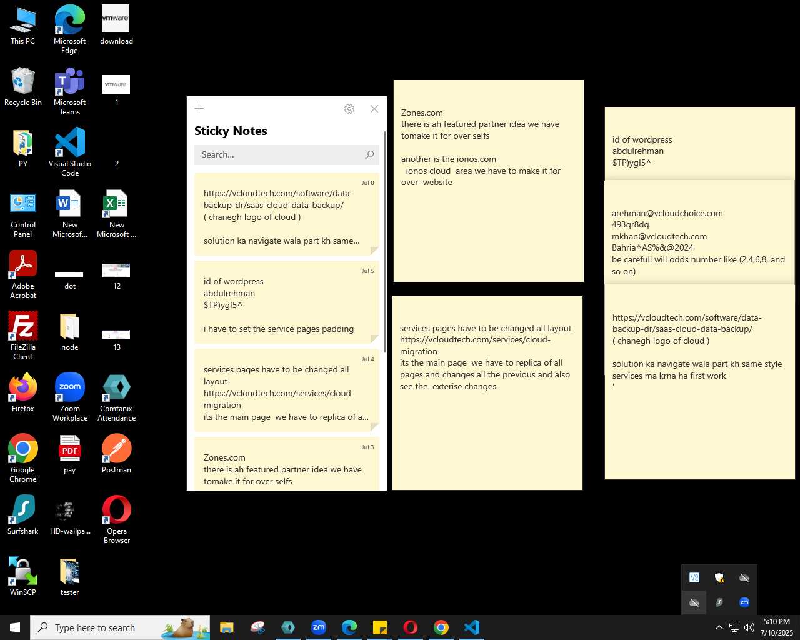Viewport: 800px width, 640px height.
Task: Open This PC desktop icon
Action: pos(23,26)
